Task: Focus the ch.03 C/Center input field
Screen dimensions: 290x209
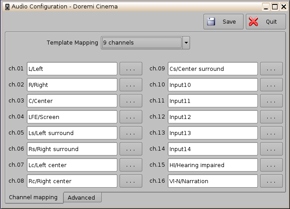Action: click(72, 101)
